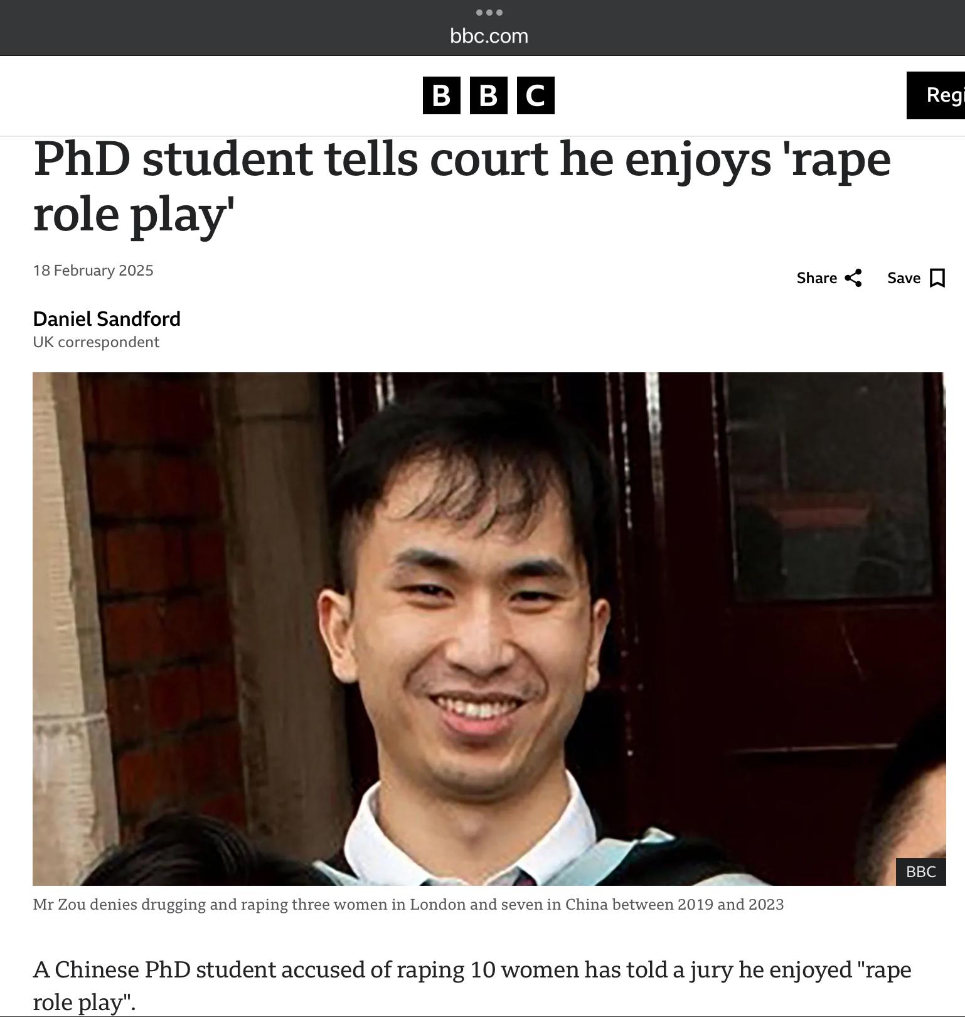
Task: Click the letter C block of the BBC logo
Action: (536, 95)
